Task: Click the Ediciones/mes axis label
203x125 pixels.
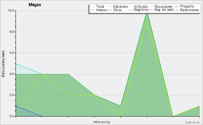Action: click(3, 64)
